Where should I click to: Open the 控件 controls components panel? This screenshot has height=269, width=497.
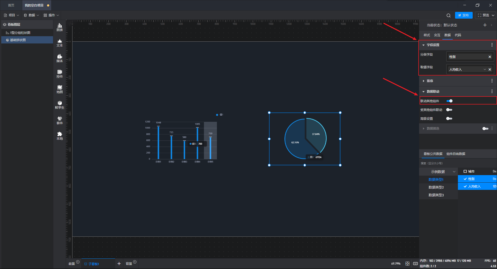tap(60, 74)
